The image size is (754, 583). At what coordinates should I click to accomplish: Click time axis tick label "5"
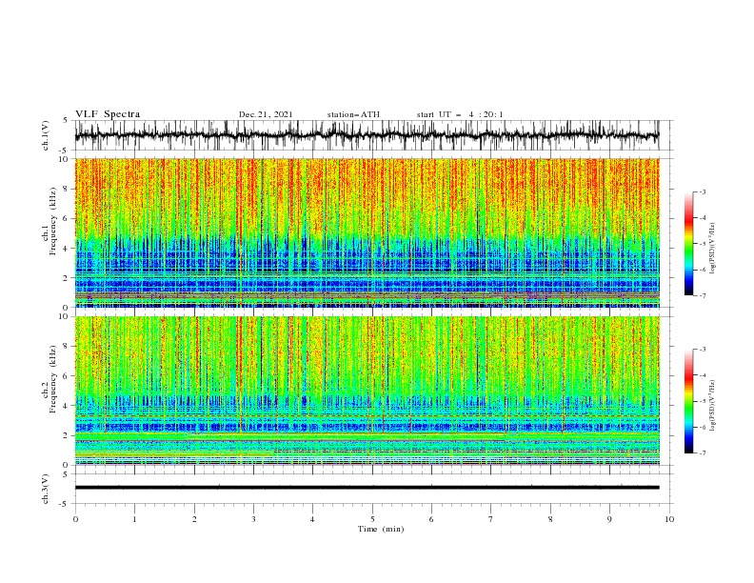pyautogui.click(x=372, y=519)
